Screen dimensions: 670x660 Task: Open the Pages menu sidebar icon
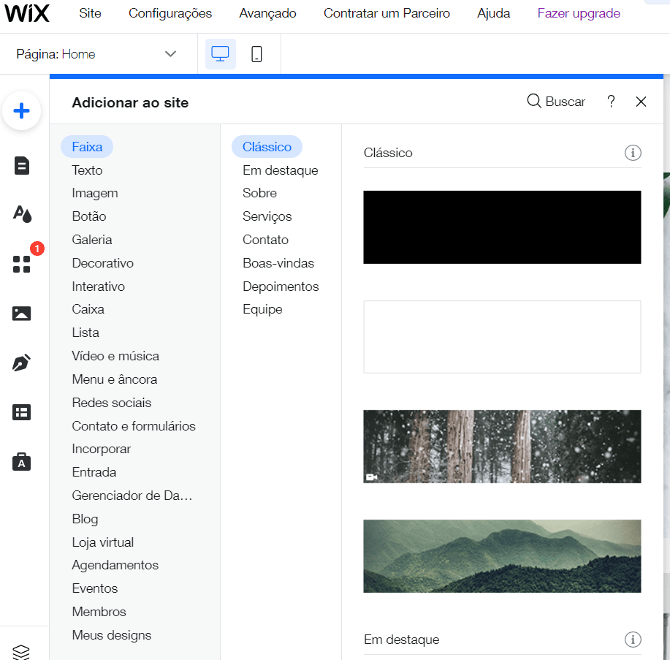point(21,165)
